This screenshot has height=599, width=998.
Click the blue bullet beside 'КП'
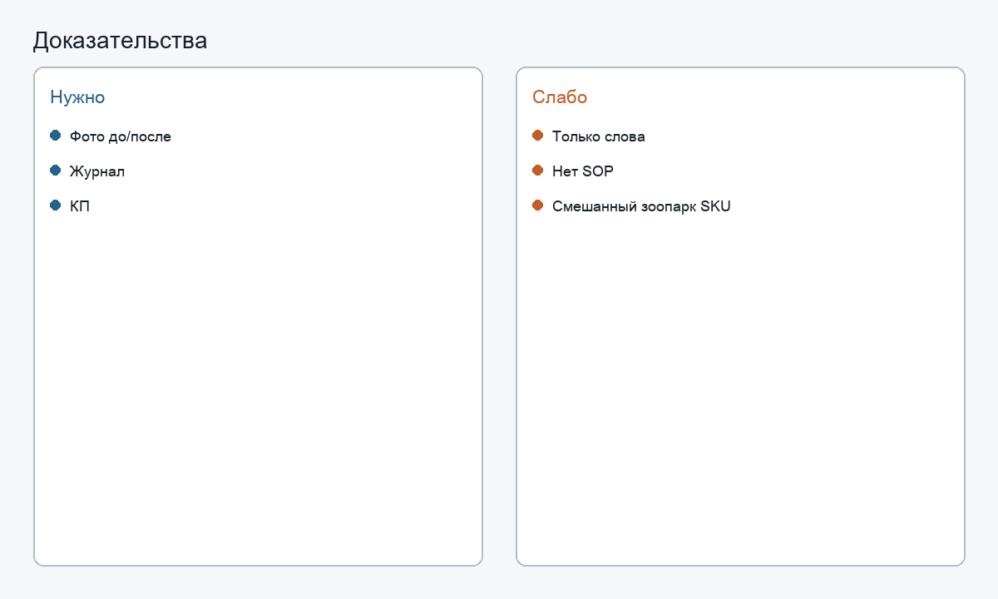[x=56, y=205]
